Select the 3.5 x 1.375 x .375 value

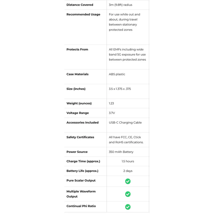click(120, 89)
